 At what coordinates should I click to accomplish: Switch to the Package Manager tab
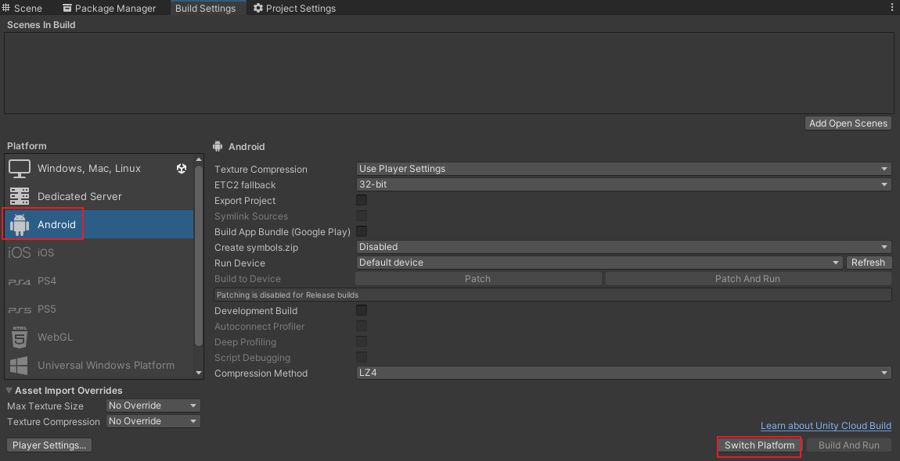[x=112, y=9]
